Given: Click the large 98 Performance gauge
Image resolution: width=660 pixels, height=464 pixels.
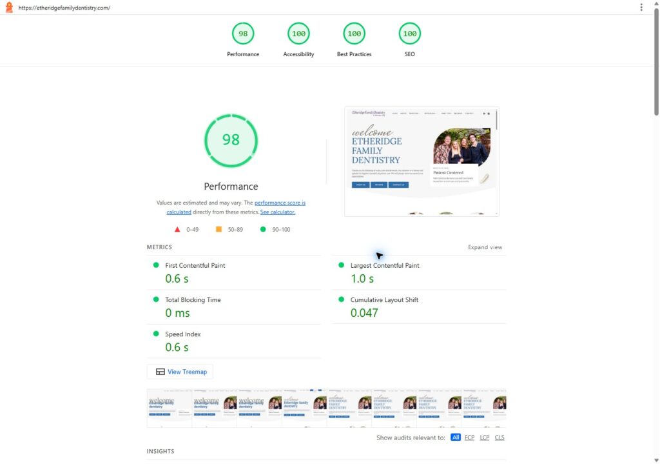Looking at the screenshot, I should click(231, 140).
